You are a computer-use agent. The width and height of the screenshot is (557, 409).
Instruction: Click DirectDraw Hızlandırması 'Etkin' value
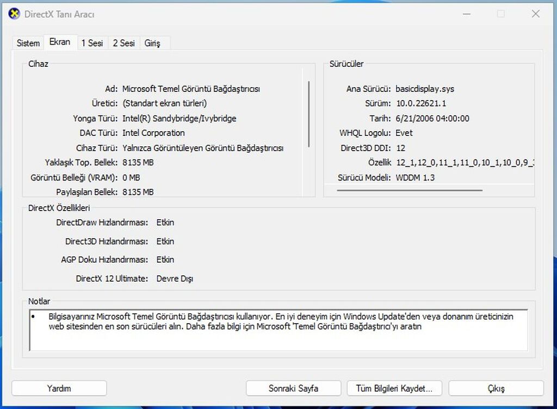[x=165, y=222]
